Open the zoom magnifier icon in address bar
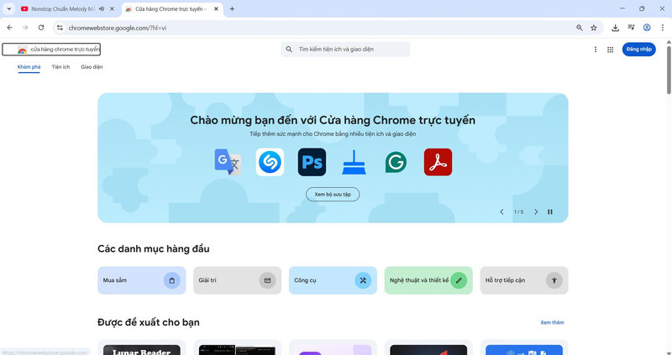 [580, 28]
